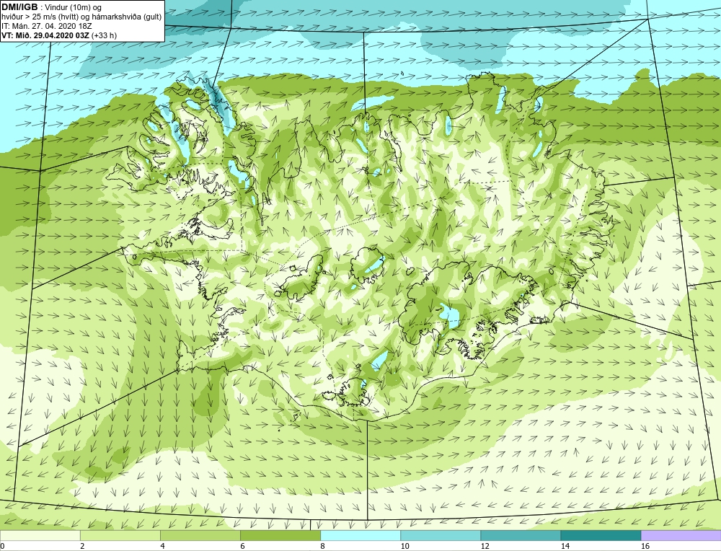Screen dimensions: 721x551
Task: Click the 10–12 m/s teal legend color
Action: 440,535
